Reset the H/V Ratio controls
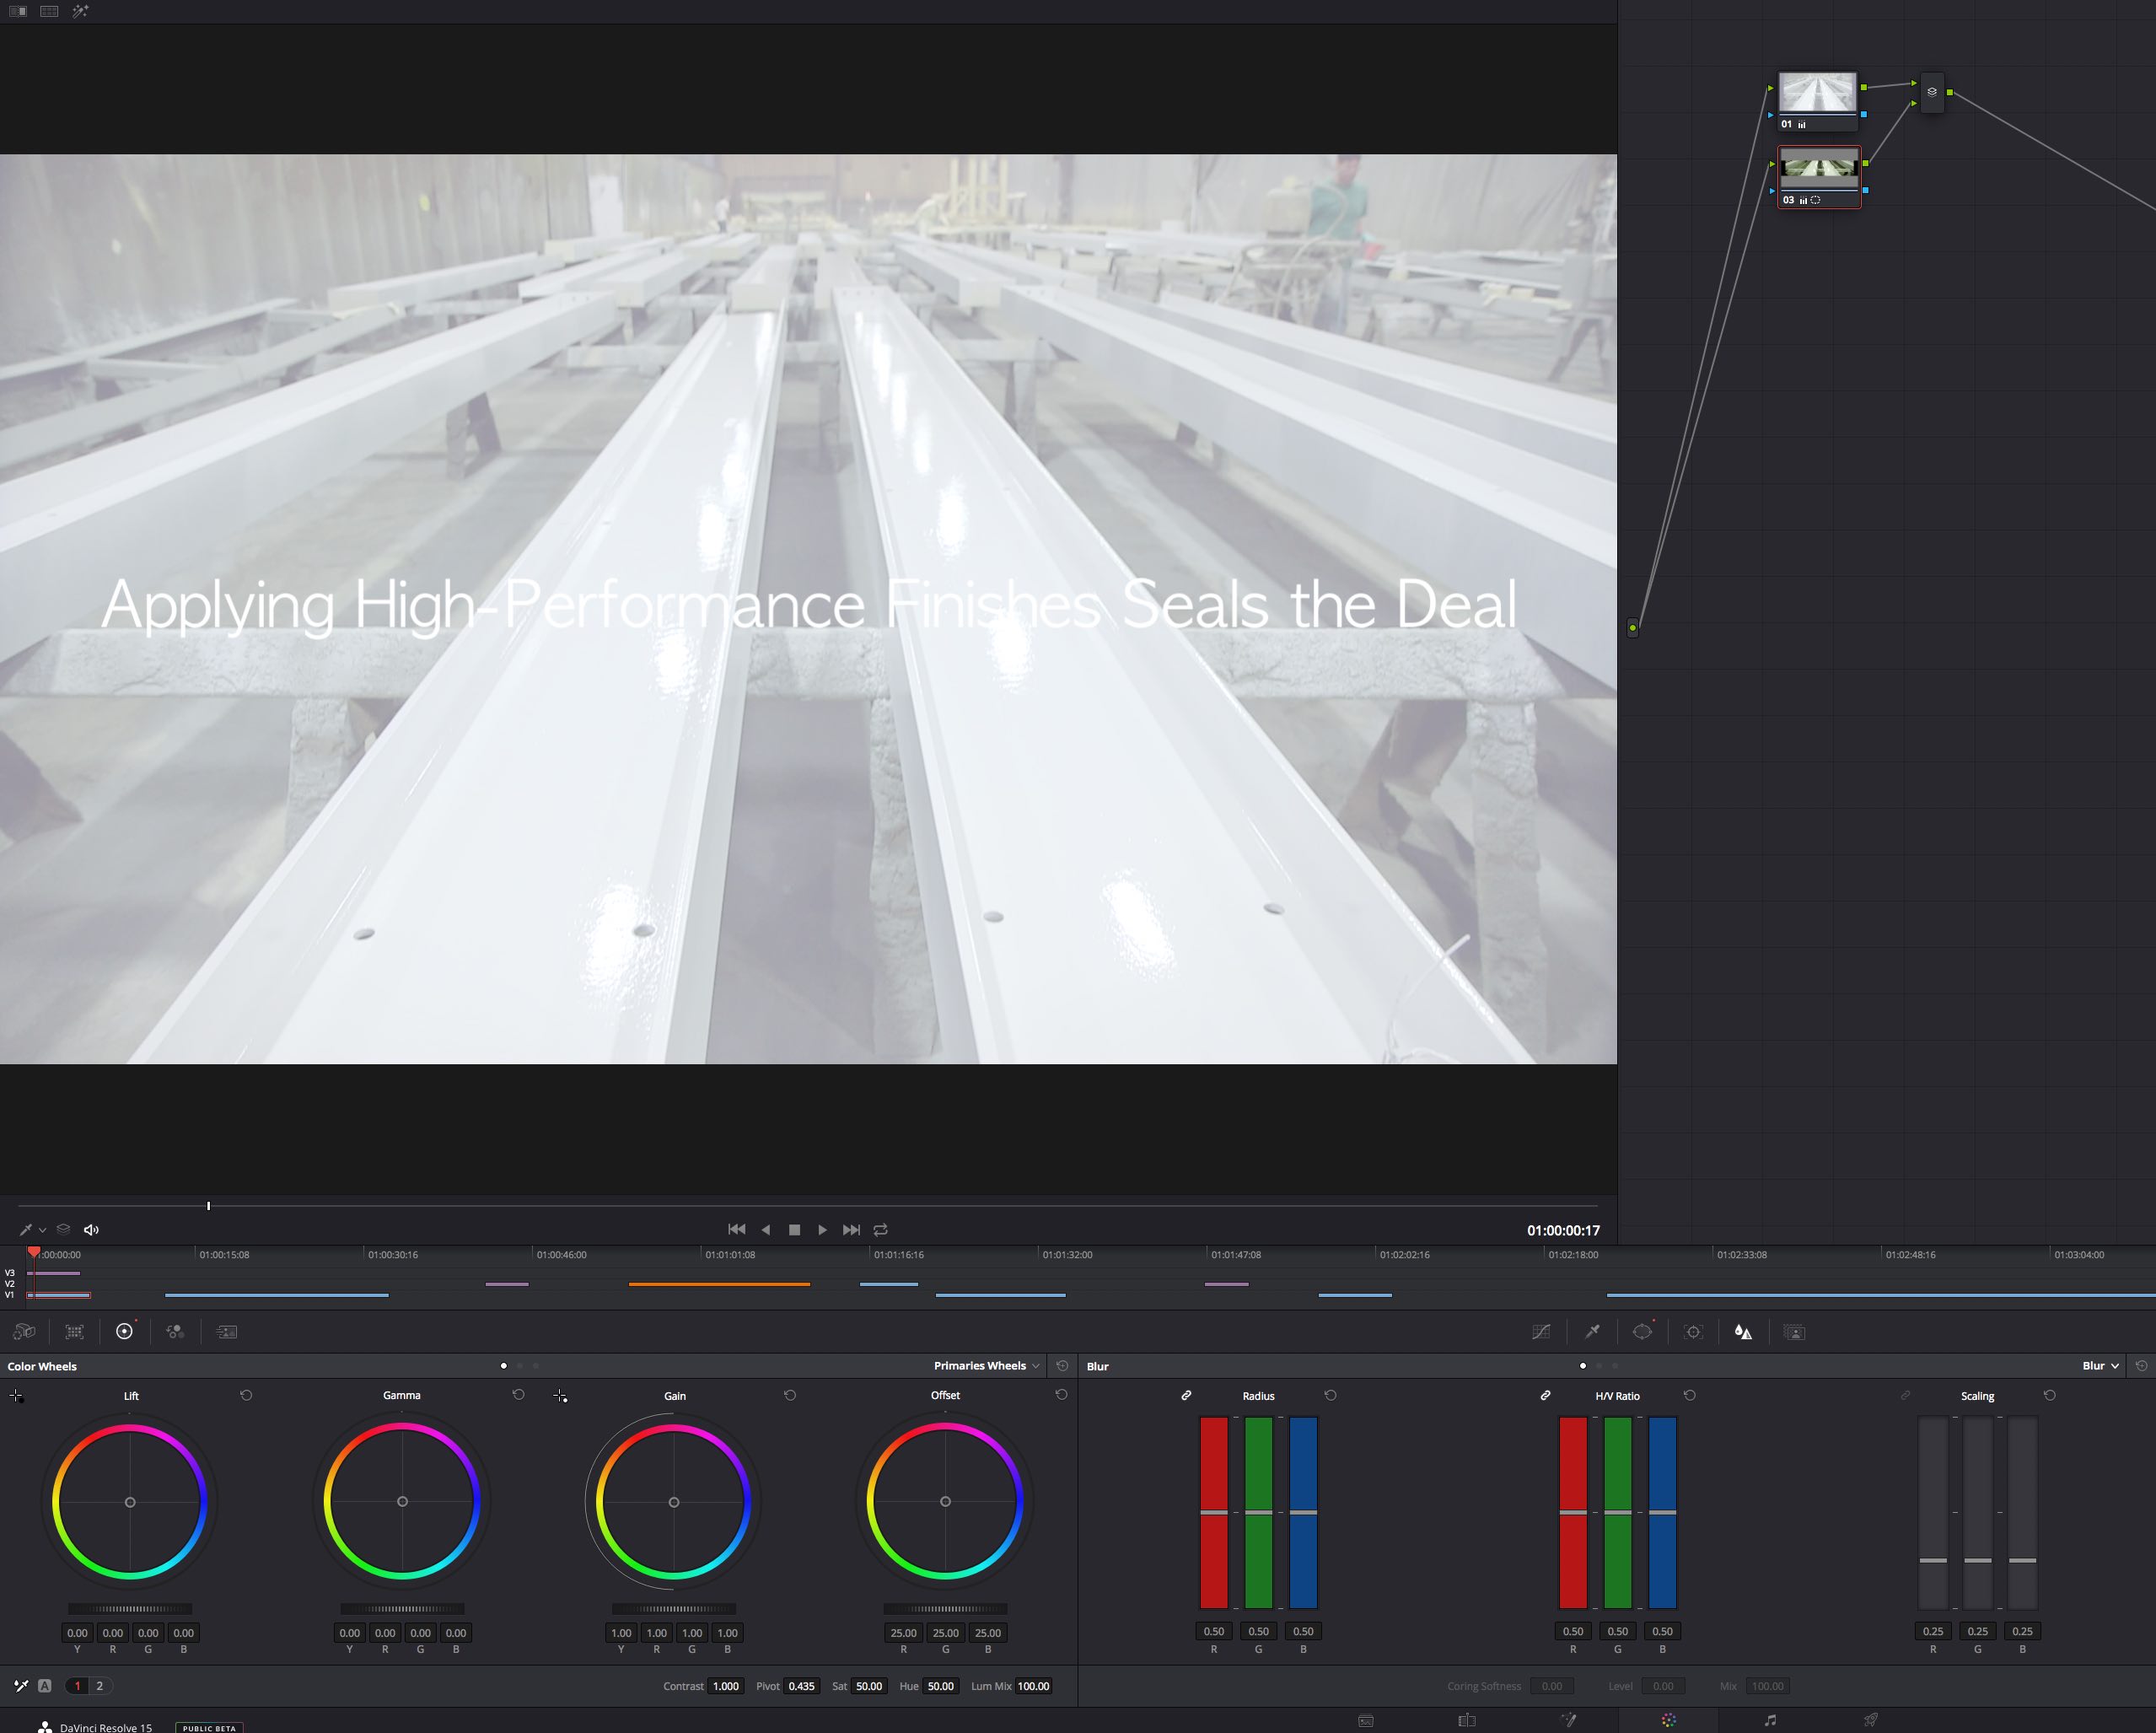The width and height of the screenshot is (2156, 1733). pos(1690,1395)
